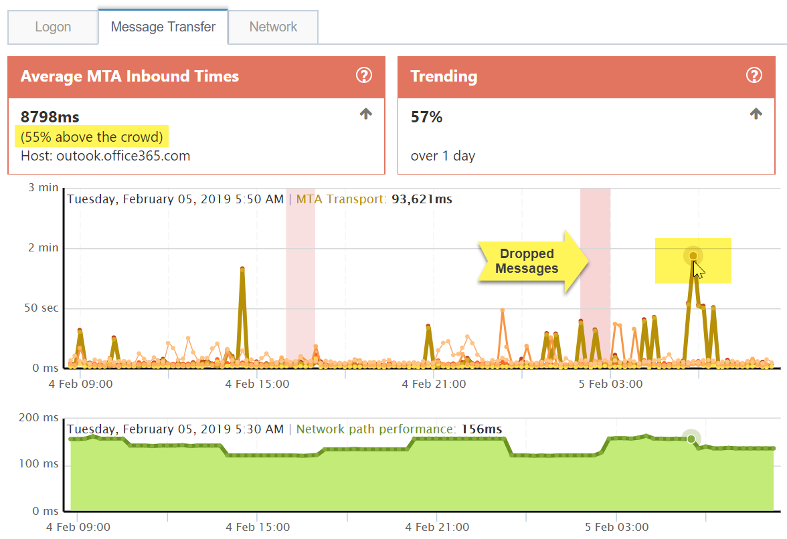The width and height of the screenshot is (787, 539).
Task: Click 'over 1 day' text
Action: [443, 156]
